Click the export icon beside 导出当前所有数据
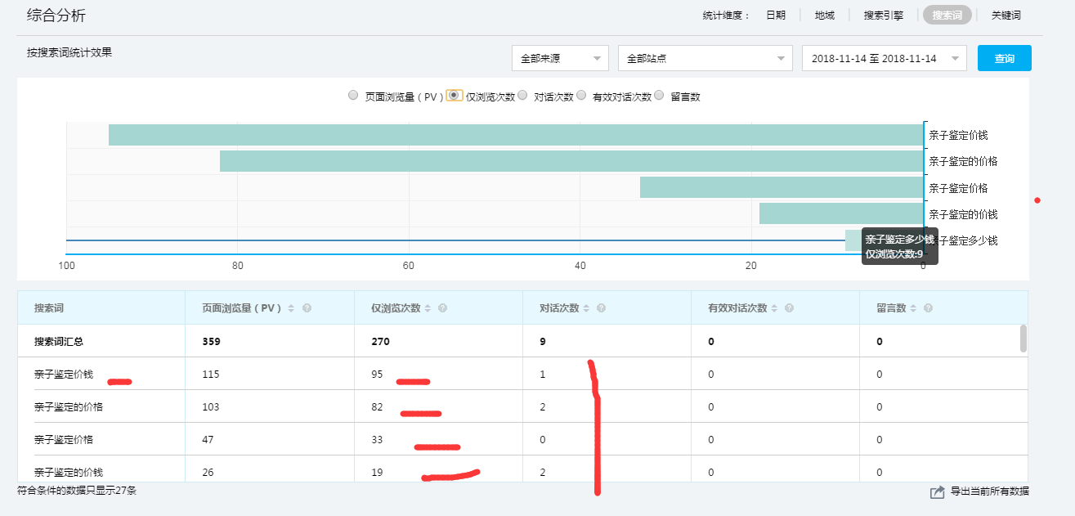 pos(937,492)
